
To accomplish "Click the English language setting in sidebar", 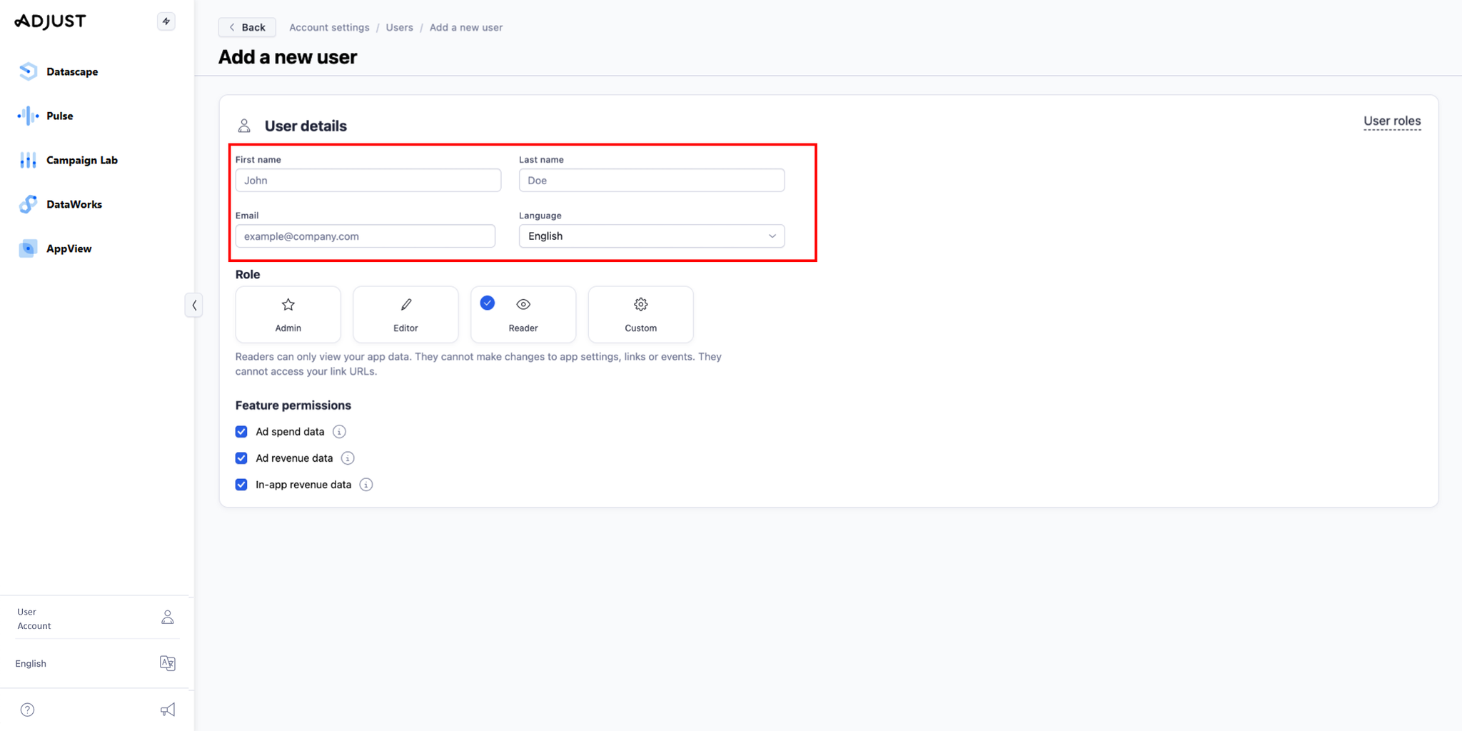I will click(x=31, y=663).
